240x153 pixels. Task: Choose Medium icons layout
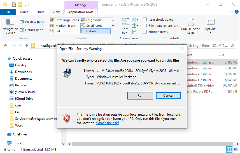pyautogui.click(x=63, y=26)
